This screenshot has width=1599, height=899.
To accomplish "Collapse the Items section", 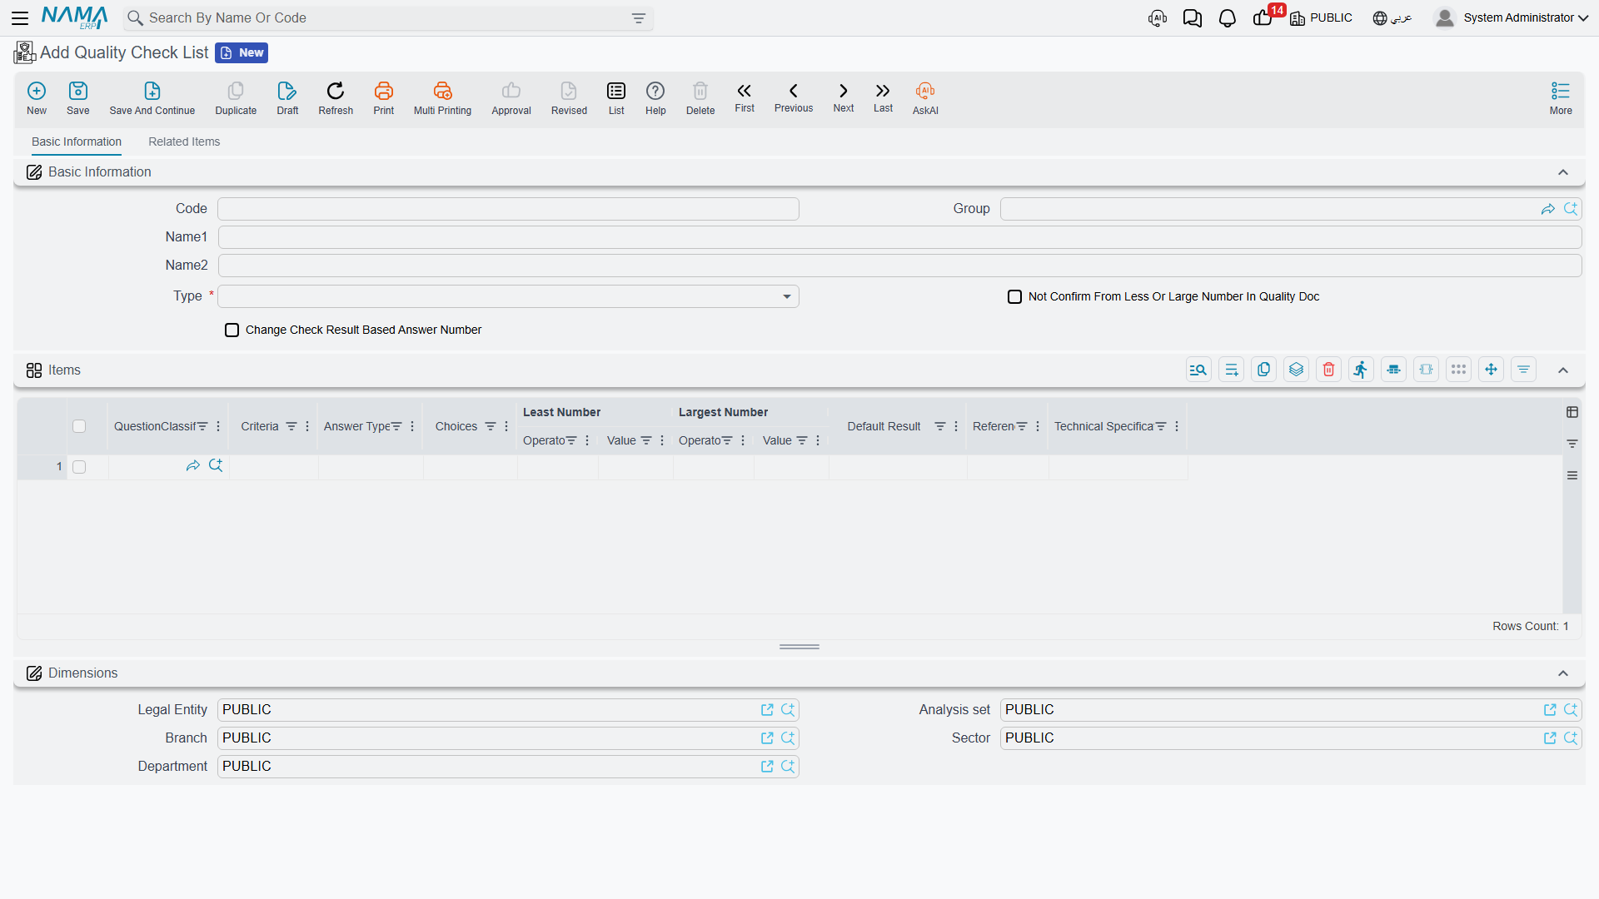I will click(x=1563, y=370).
